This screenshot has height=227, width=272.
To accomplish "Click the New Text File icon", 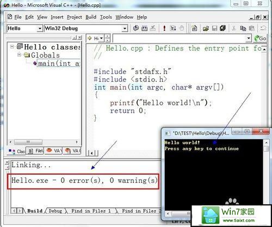I will 194,28.
